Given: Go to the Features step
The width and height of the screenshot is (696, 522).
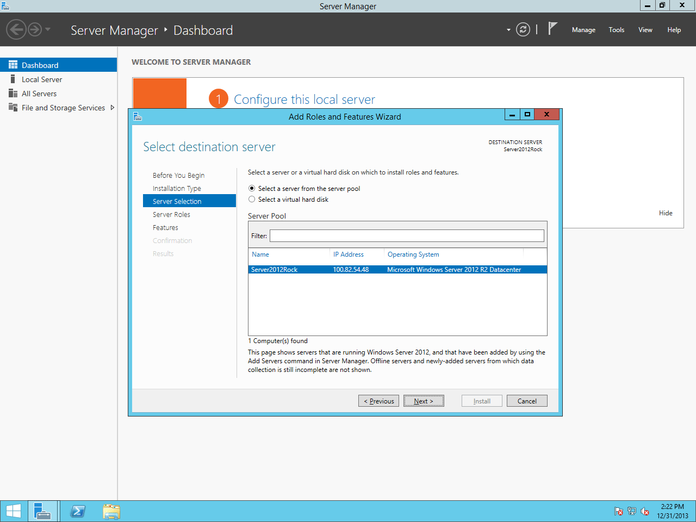Looking at the screenshot, I should [x=165, y=227].
